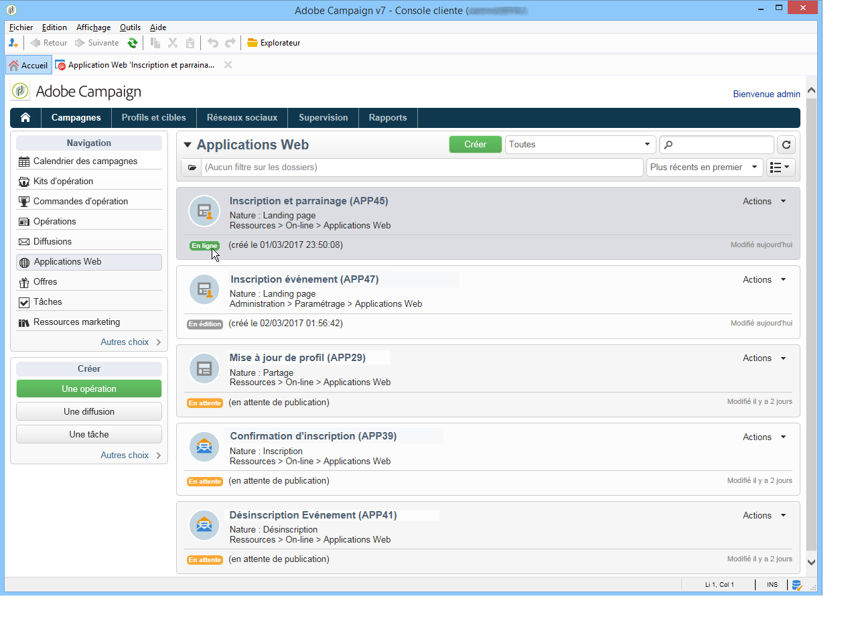
Task: Click the Confirmation d'inscription envelope icon
Action: pyautogui.click(x=204, y=447)
